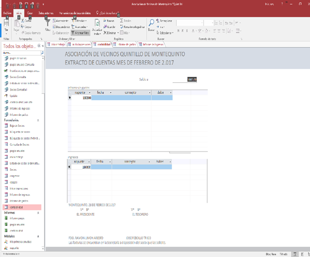Open the Archivo menu tab
This screenshot has width=310, height=257.
coord(7,11)
